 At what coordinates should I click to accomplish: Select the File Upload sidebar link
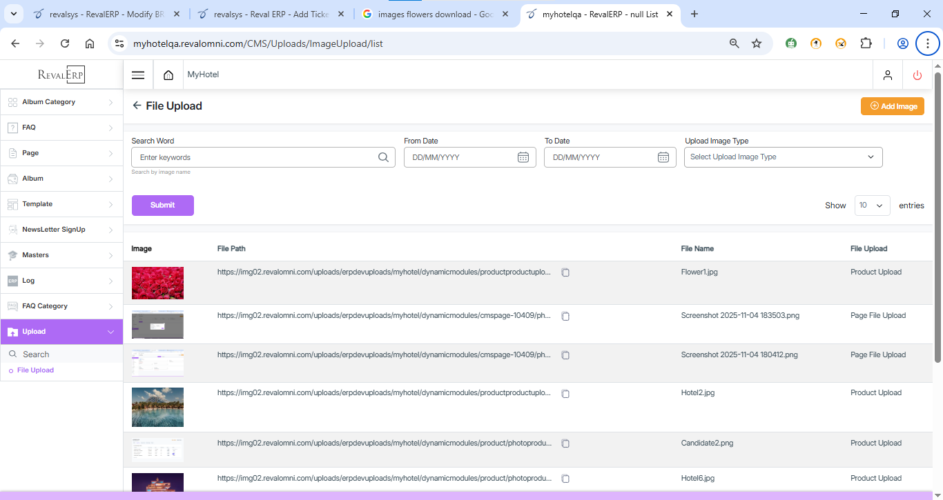(35, 370)
